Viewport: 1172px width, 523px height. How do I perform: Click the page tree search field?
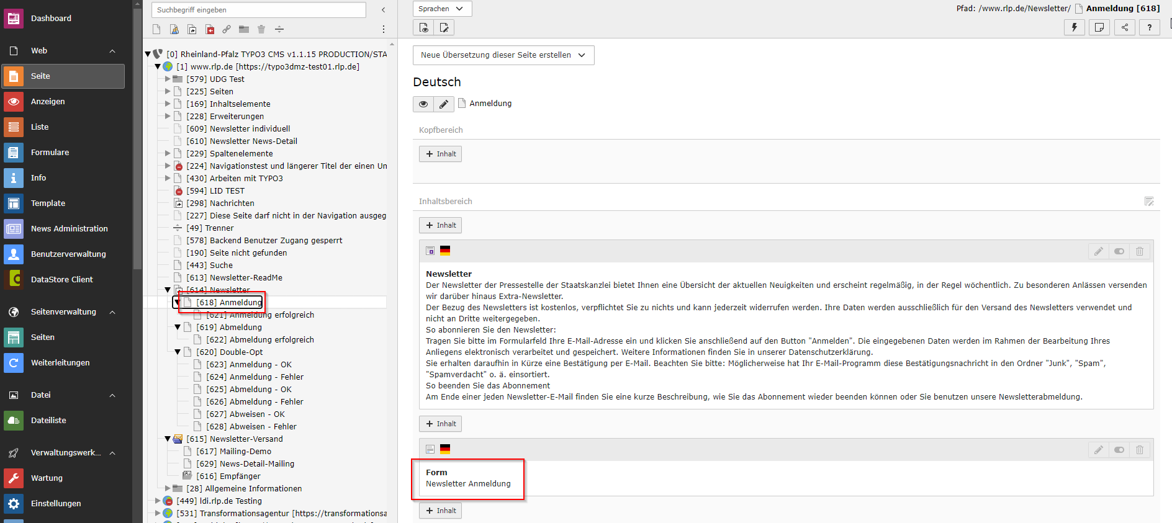tap(259, 10)
